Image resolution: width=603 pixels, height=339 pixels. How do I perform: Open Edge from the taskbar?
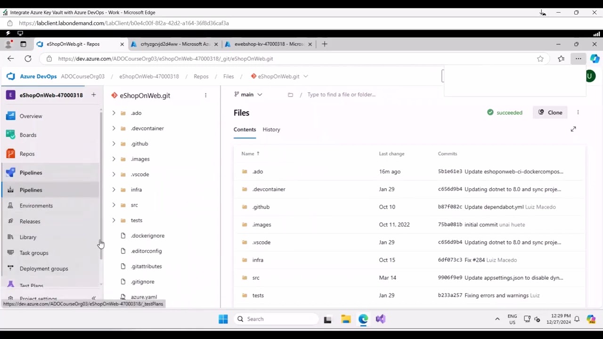(x=363, y=319)
